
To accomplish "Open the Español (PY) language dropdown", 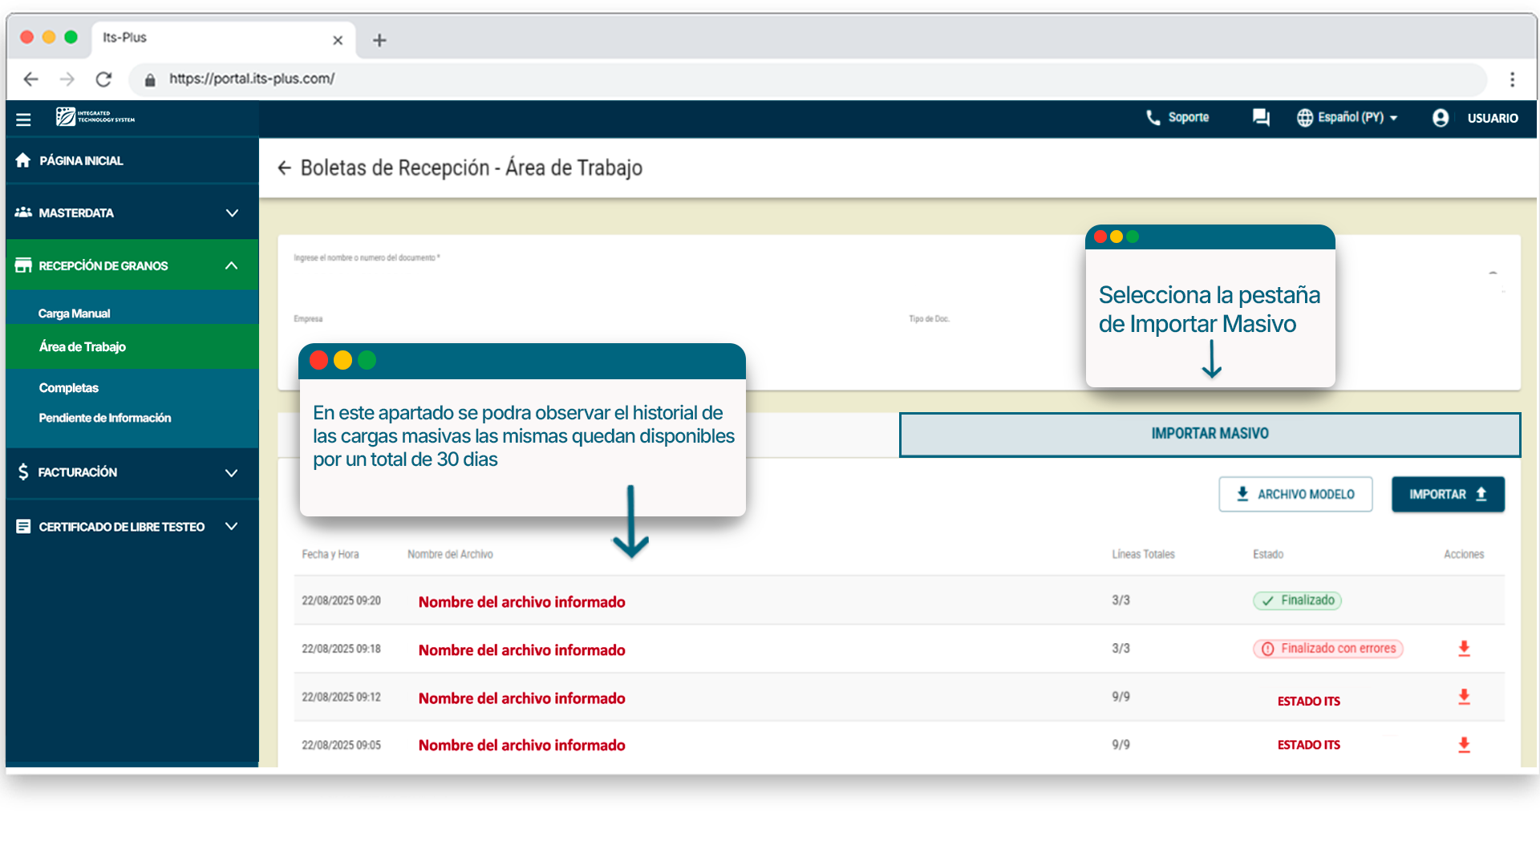I will click(x=1348, y=118).
